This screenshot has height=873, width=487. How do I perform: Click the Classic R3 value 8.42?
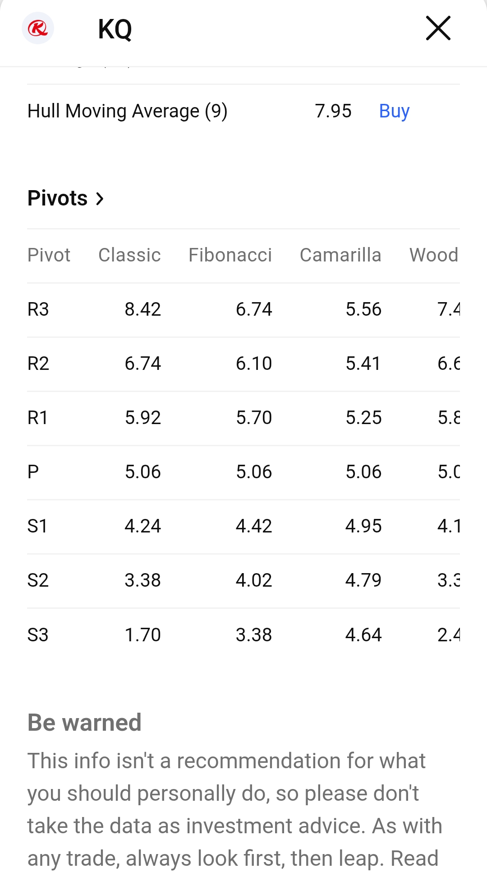coord(142,309)
